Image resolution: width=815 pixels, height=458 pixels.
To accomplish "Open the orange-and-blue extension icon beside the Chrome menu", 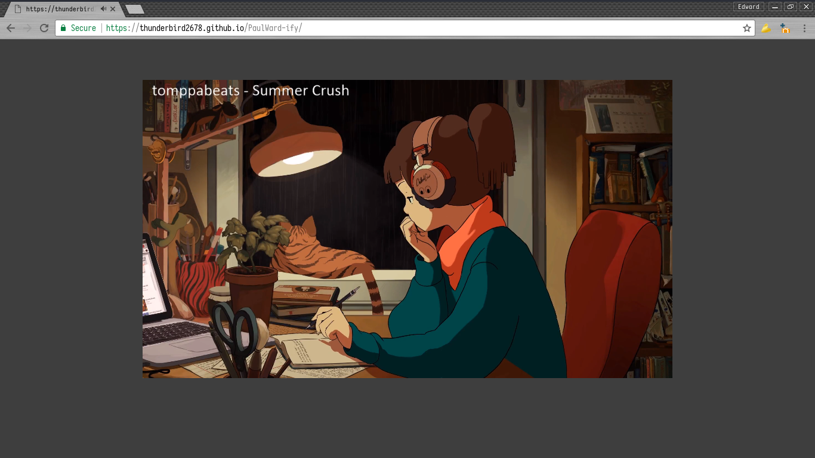I will pos(785,28).
